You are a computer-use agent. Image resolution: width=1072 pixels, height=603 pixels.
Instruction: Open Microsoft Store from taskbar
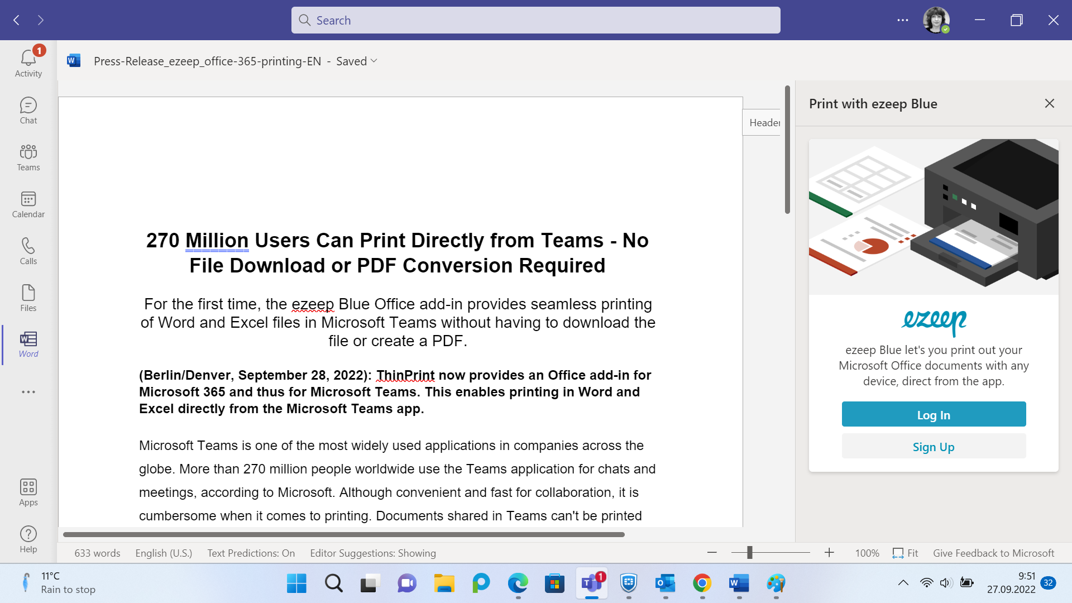coord(554,583)
